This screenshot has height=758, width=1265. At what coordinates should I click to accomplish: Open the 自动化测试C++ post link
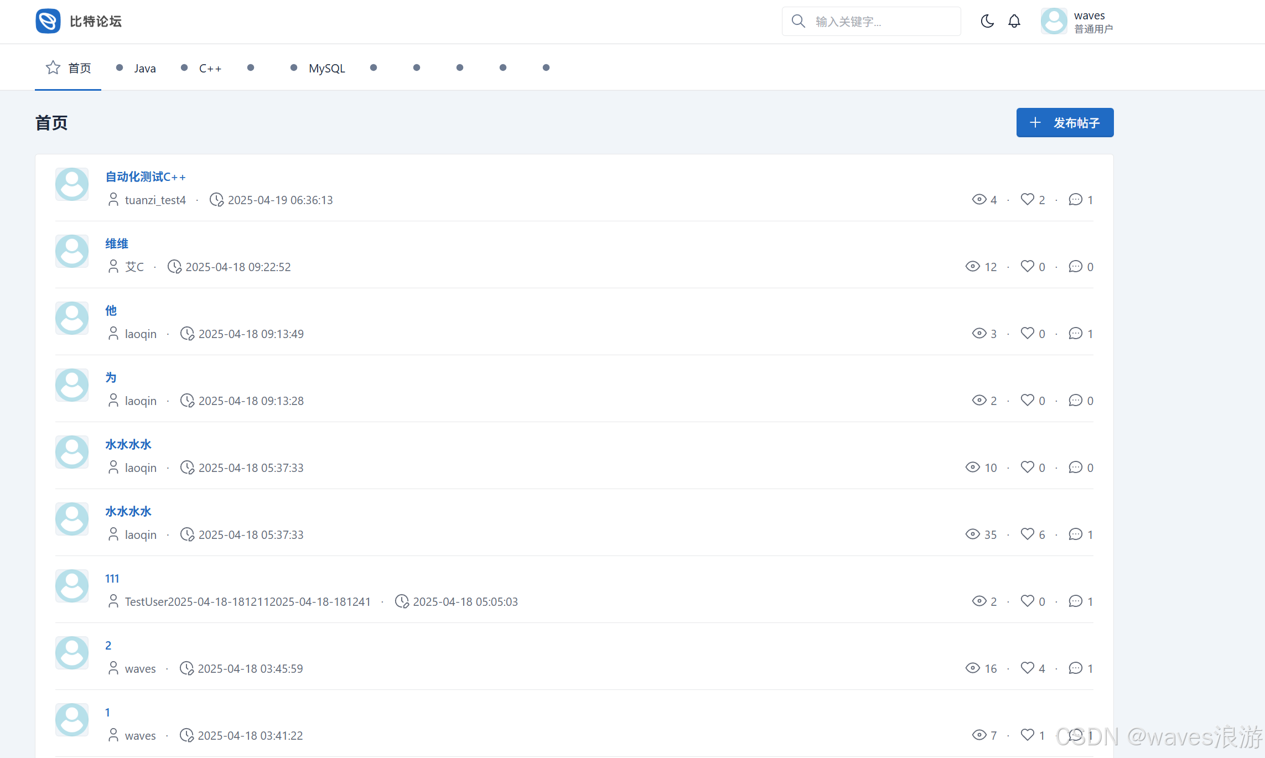(x=145, y=176)
